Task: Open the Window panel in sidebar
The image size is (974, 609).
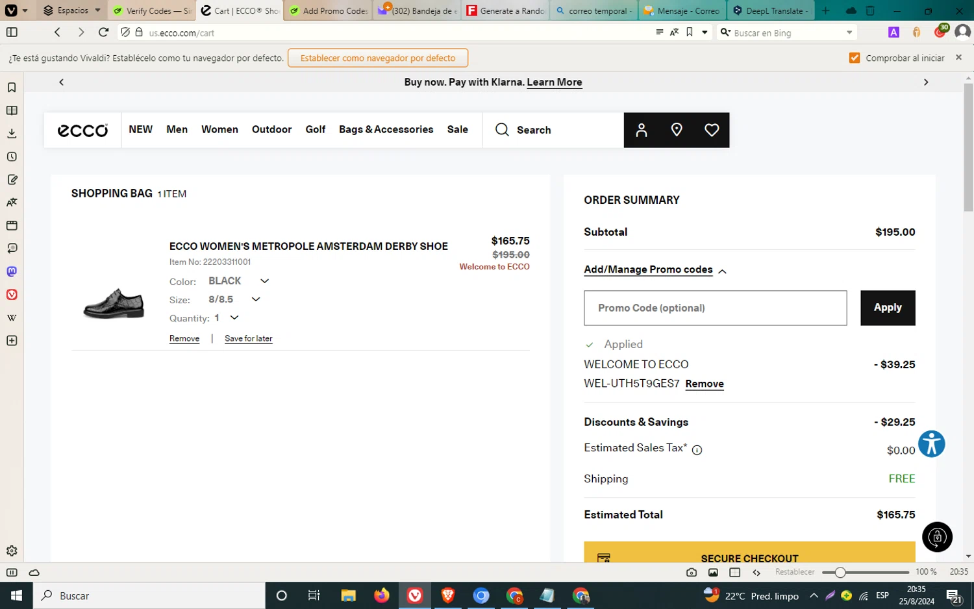Action: [12, 225]
